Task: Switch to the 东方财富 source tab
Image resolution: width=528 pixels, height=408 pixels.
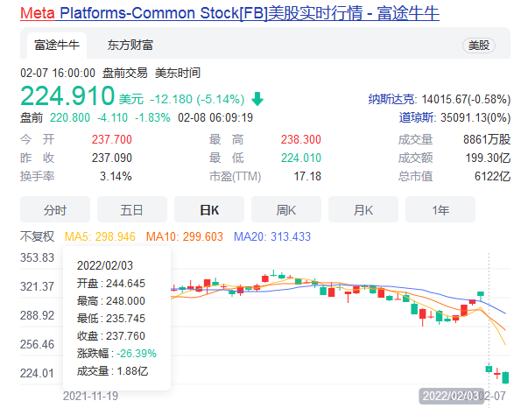Action: 130,46
